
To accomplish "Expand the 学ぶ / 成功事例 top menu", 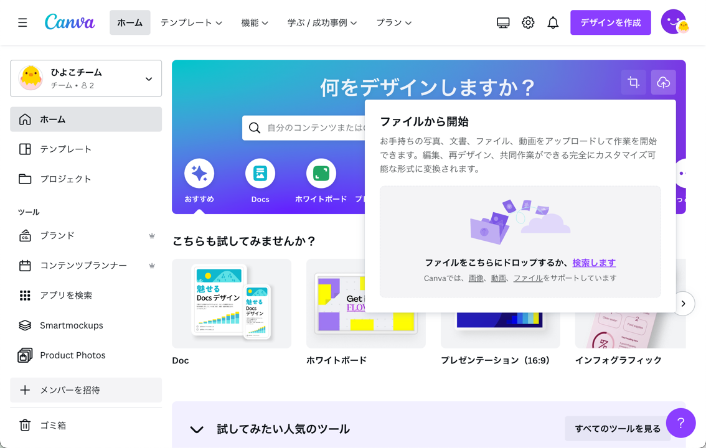I will pos(322,22).
